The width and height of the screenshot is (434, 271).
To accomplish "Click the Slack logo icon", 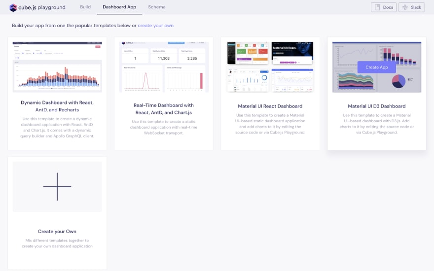I will coord(405,7).
